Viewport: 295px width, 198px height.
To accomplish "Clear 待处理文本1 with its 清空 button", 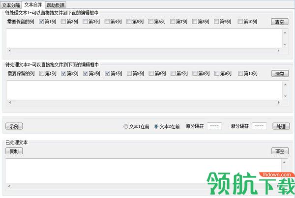I will (280, 22).
